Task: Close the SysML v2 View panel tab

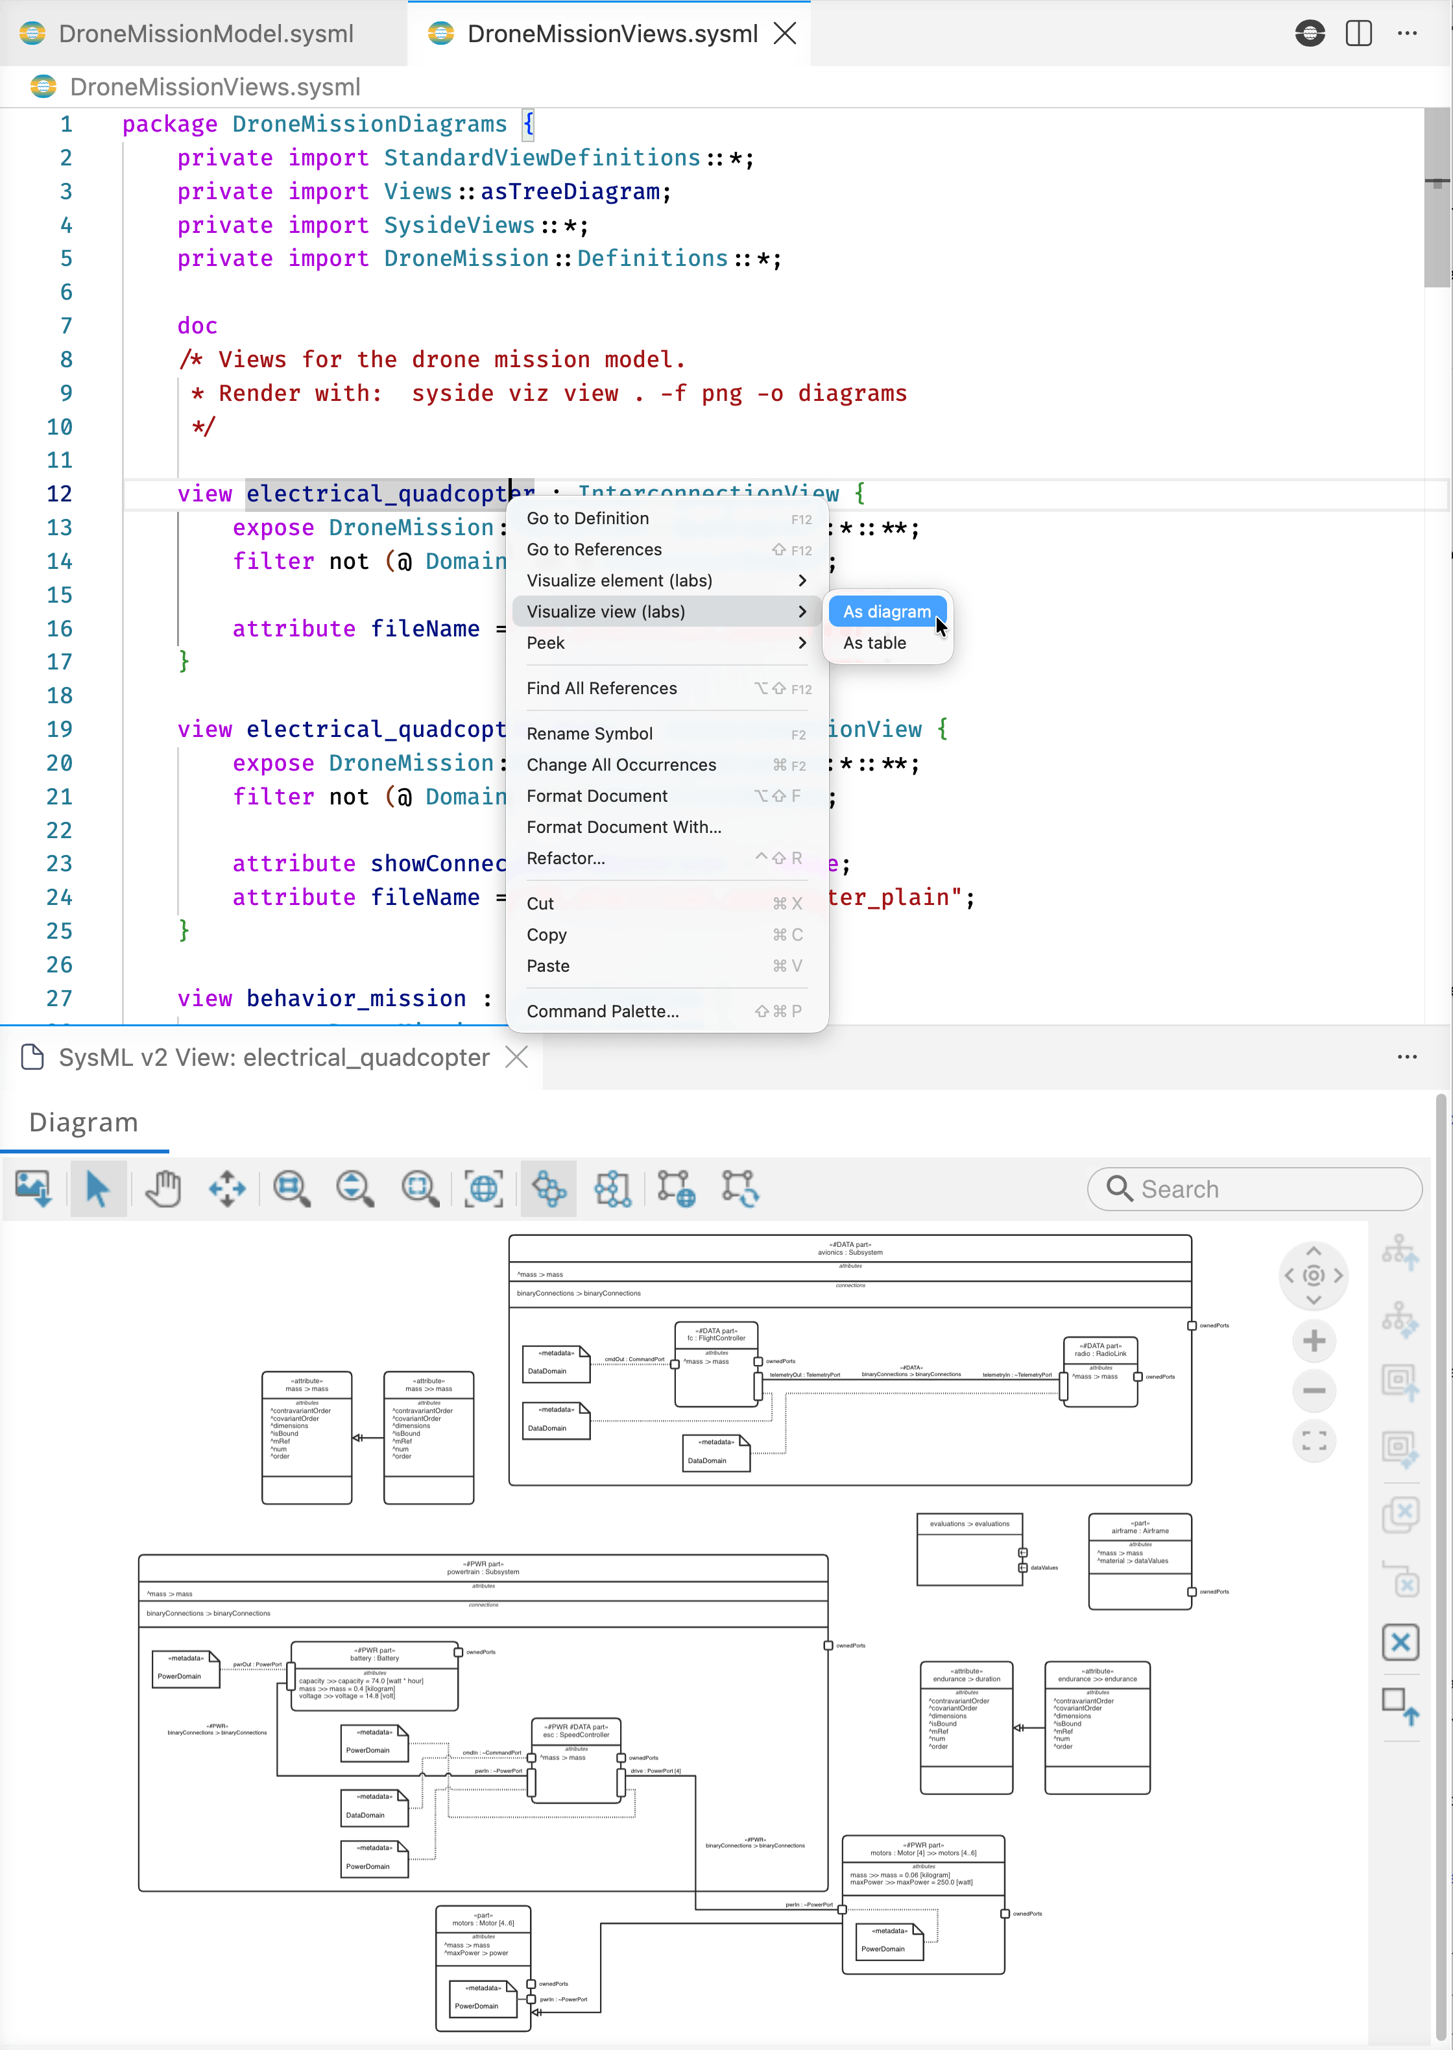Action: [516, 1057]
